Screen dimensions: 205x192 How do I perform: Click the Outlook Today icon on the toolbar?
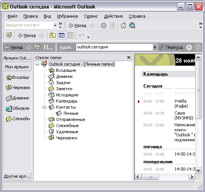pyautogui.click(x=9, y=35)
